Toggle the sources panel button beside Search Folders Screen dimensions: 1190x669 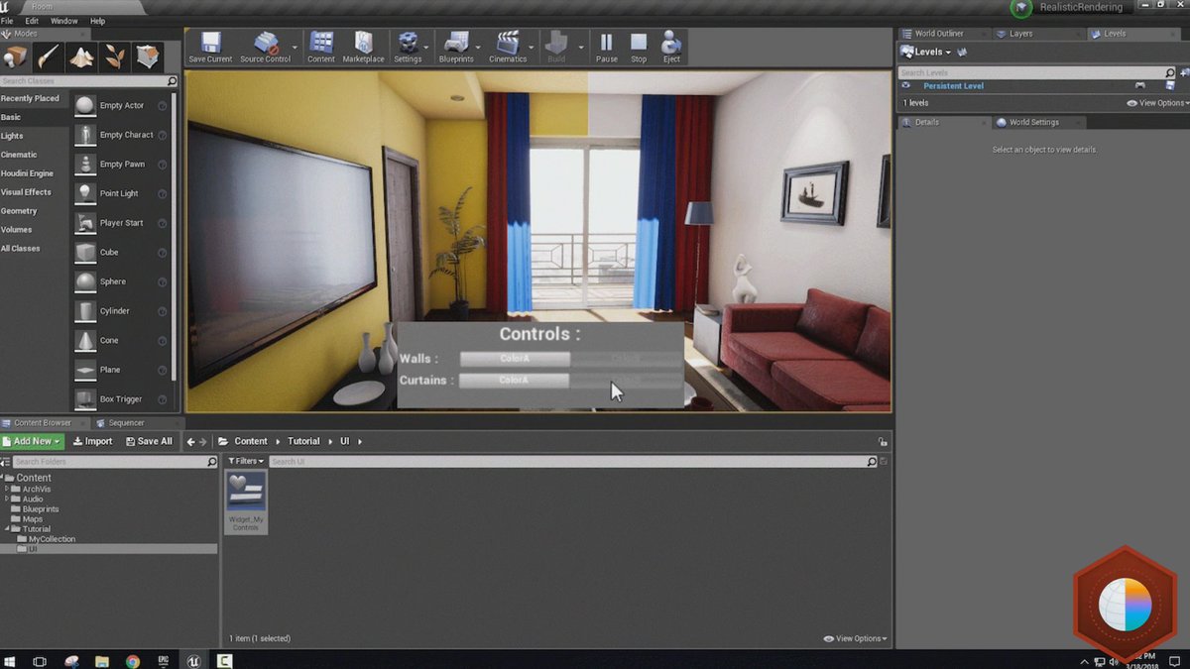pyautogui.click(x=5, y=462)
